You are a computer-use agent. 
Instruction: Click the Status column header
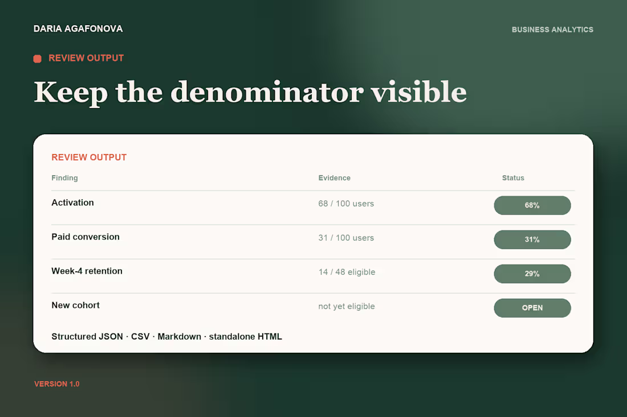[513, 178]
